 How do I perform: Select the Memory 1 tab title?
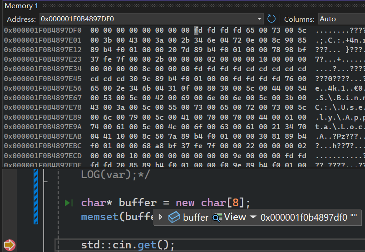point(21,6)
